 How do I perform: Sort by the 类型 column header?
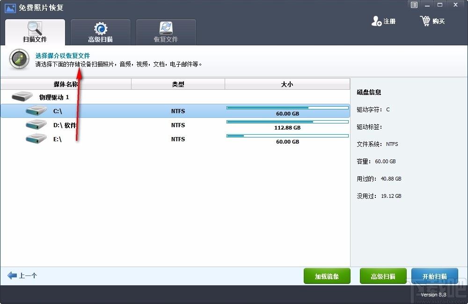click(178, 84)
